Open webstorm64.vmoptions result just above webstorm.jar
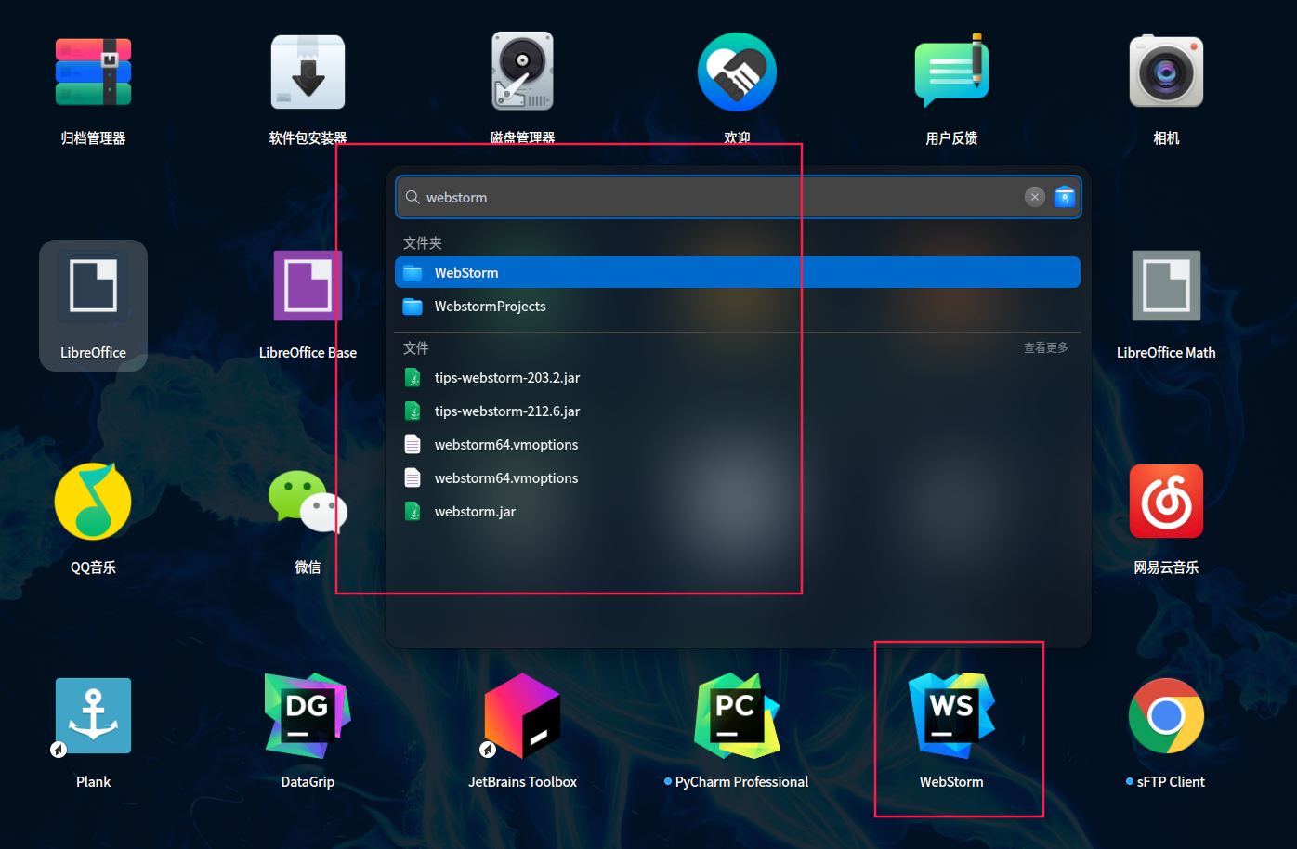Image resolution: width=1297 pixels, height=849 pixels. (x=738, y=477)
